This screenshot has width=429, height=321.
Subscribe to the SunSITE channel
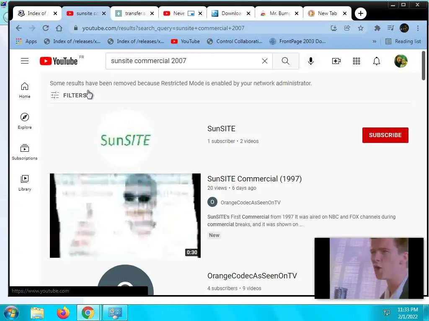pyautogui.click(x=385, y=135)
